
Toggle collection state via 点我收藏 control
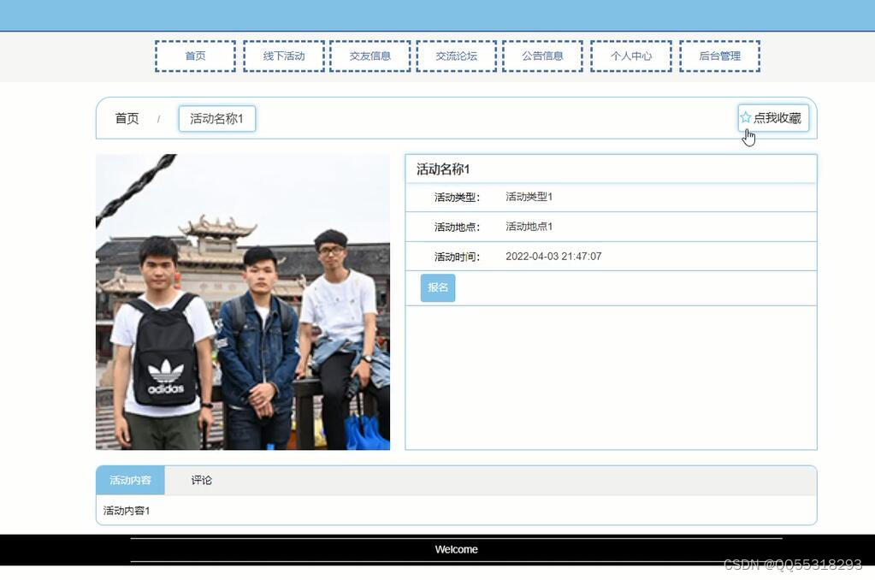770,118
